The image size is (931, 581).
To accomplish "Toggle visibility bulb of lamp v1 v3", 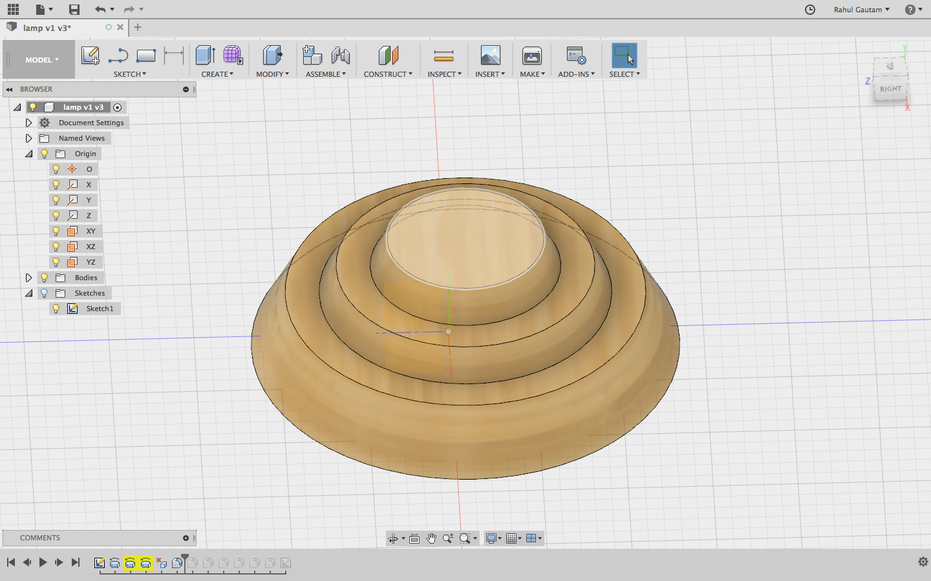I will pos(33,107).
